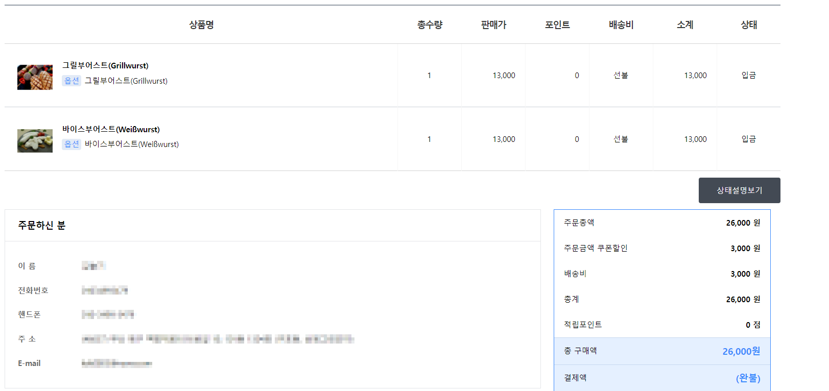Click the 포인트 column header

click(x=557, y=25)
